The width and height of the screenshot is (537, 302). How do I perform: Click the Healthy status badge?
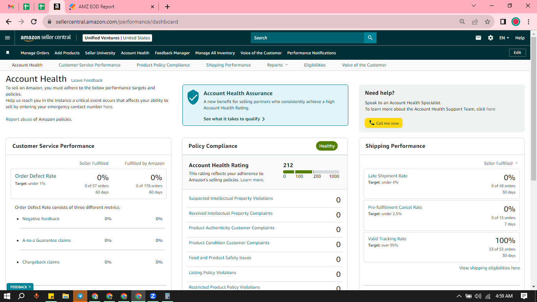click(x=327, y=146)
